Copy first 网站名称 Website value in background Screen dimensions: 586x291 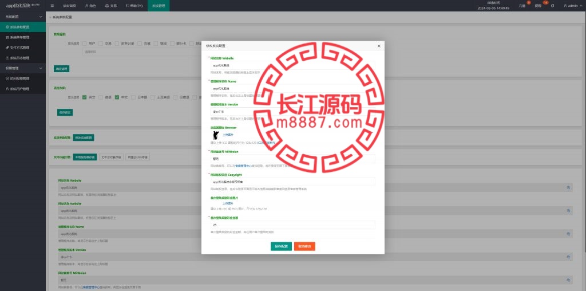coord(568,188)
